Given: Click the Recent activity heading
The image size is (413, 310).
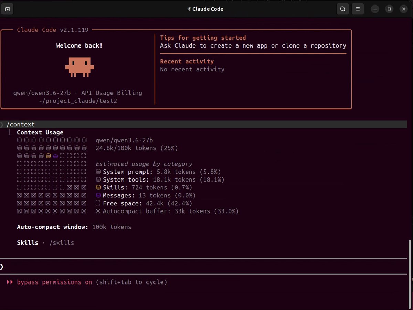Looking at the screenshot, I should (x=187, y=61).
